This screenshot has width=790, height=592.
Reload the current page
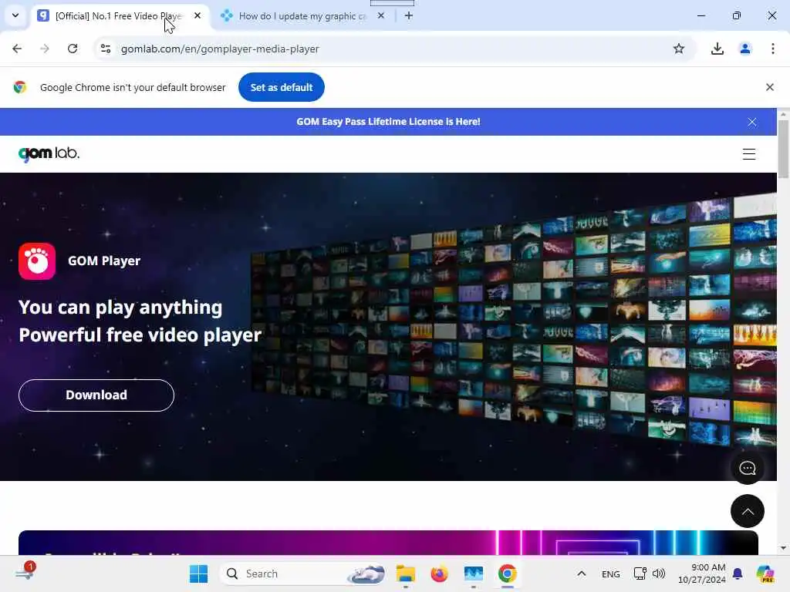[x=73, y=49]
